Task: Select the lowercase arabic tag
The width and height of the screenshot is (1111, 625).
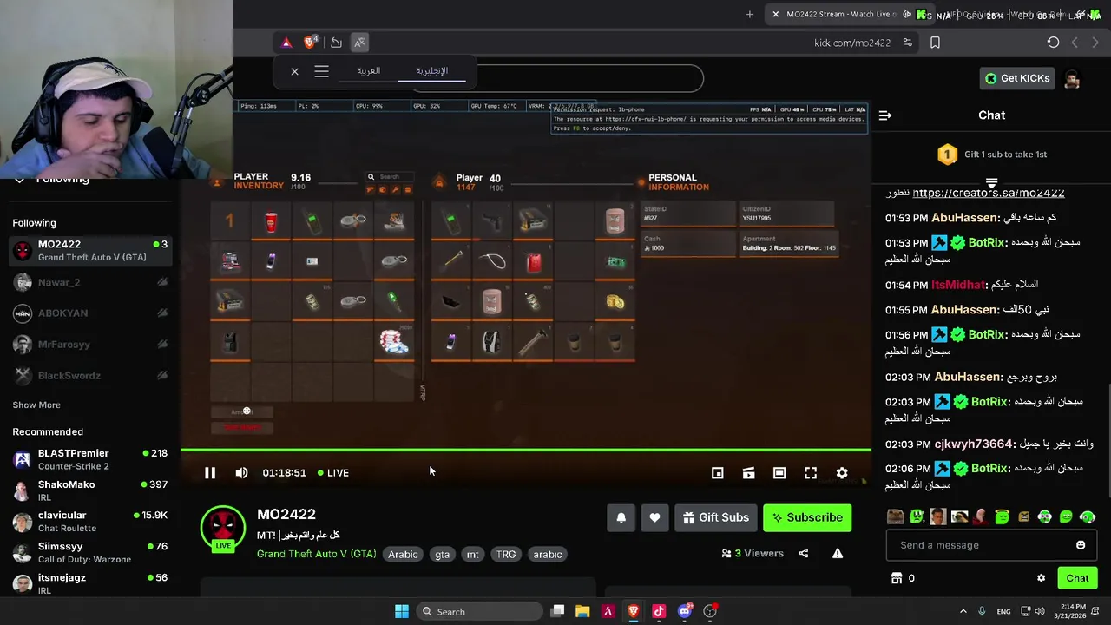Action: (548, 554)
